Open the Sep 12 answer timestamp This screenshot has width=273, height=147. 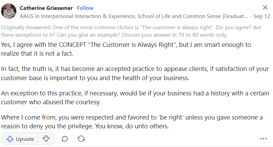[x=262, y=16]
